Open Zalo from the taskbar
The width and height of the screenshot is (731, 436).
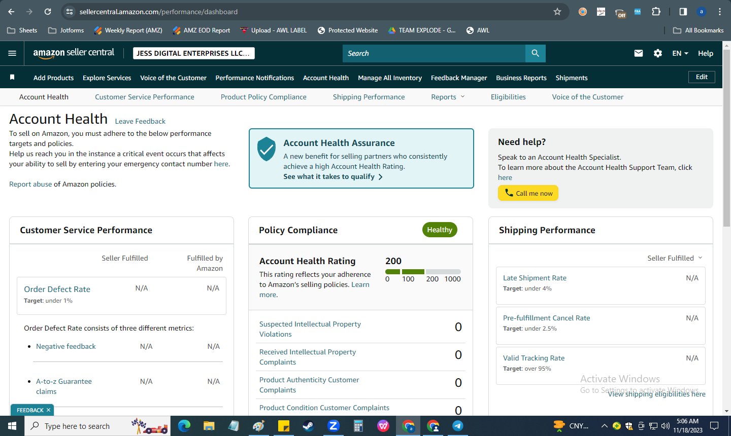click(x=333, y=426)
